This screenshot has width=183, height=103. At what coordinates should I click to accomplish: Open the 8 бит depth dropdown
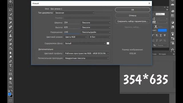(100, 37)
